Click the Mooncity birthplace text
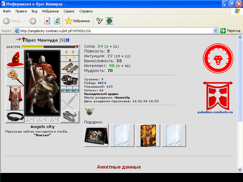 122,98
